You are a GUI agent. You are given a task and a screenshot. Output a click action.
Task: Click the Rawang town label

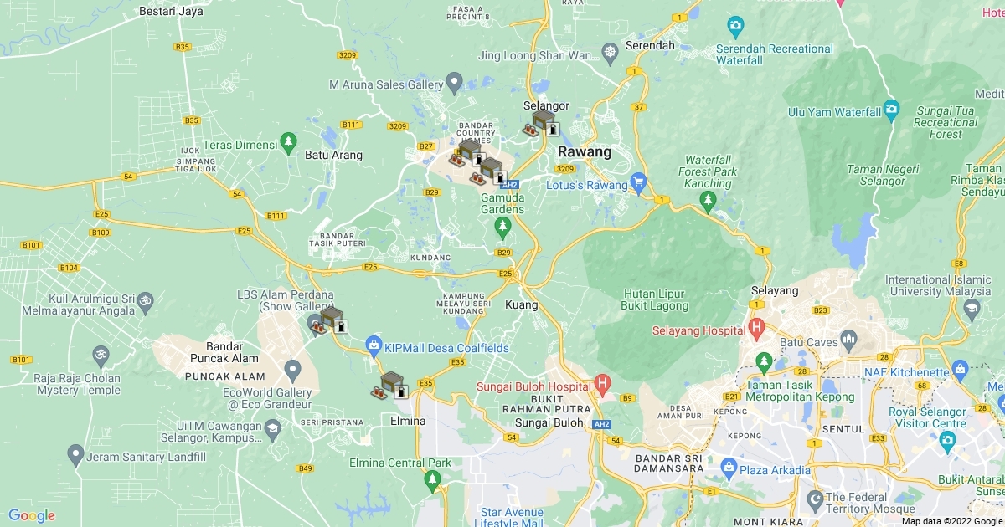click(x=584, y=152)
